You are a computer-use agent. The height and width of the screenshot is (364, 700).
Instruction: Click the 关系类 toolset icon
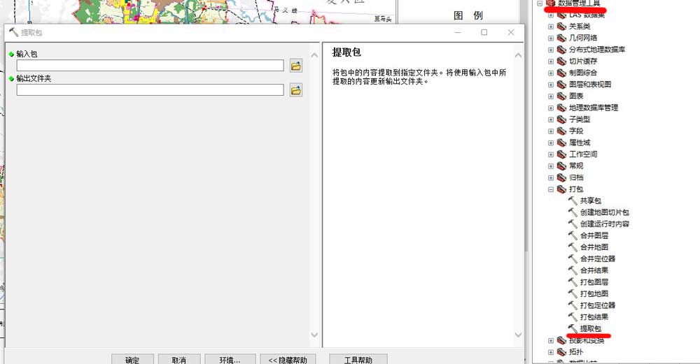click(561, 27)
